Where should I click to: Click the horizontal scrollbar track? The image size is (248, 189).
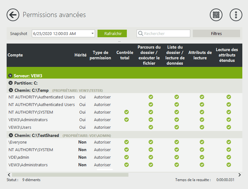pyautogui.click(x=183, y=175)
